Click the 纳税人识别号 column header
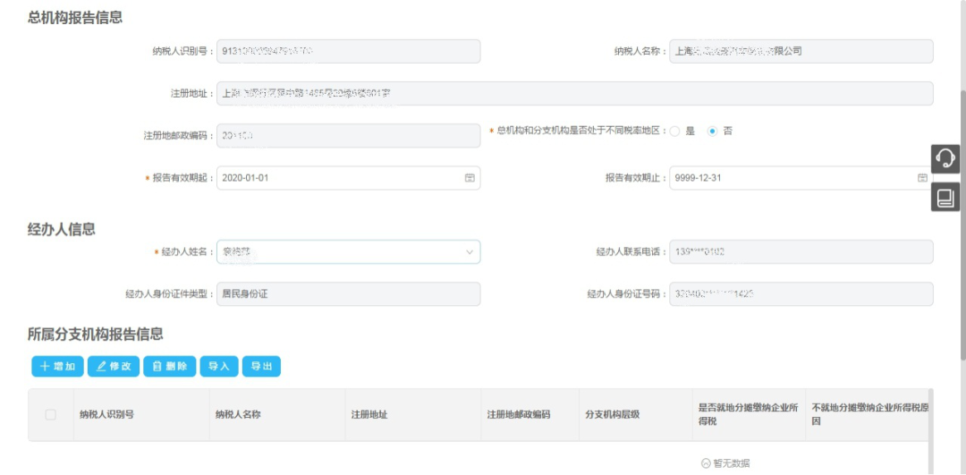966x475 pixels. tap(106, 414)
